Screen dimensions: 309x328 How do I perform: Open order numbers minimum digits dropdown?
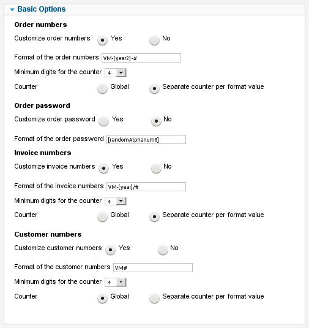pos(116,72)
